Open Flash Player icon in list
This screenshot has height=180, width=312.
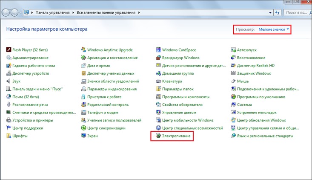pyautogui.click(x=9, y=50)
